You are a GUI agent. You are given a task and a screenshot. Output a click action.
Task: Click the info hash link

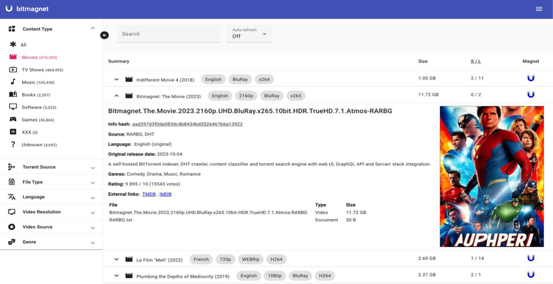(x=187, y=124)
